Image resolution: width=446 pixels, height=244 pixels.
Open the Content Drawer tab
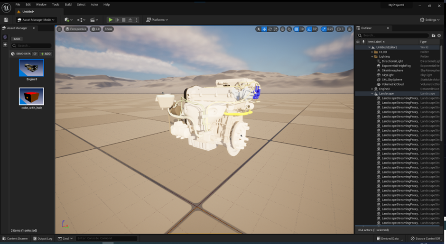(x=16, y=238)
